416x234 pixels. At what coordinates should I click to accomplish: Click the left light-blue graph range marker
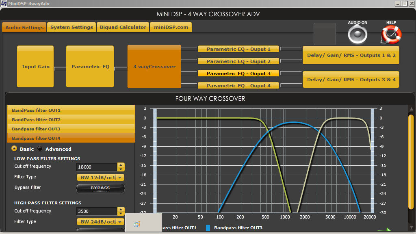155,160
